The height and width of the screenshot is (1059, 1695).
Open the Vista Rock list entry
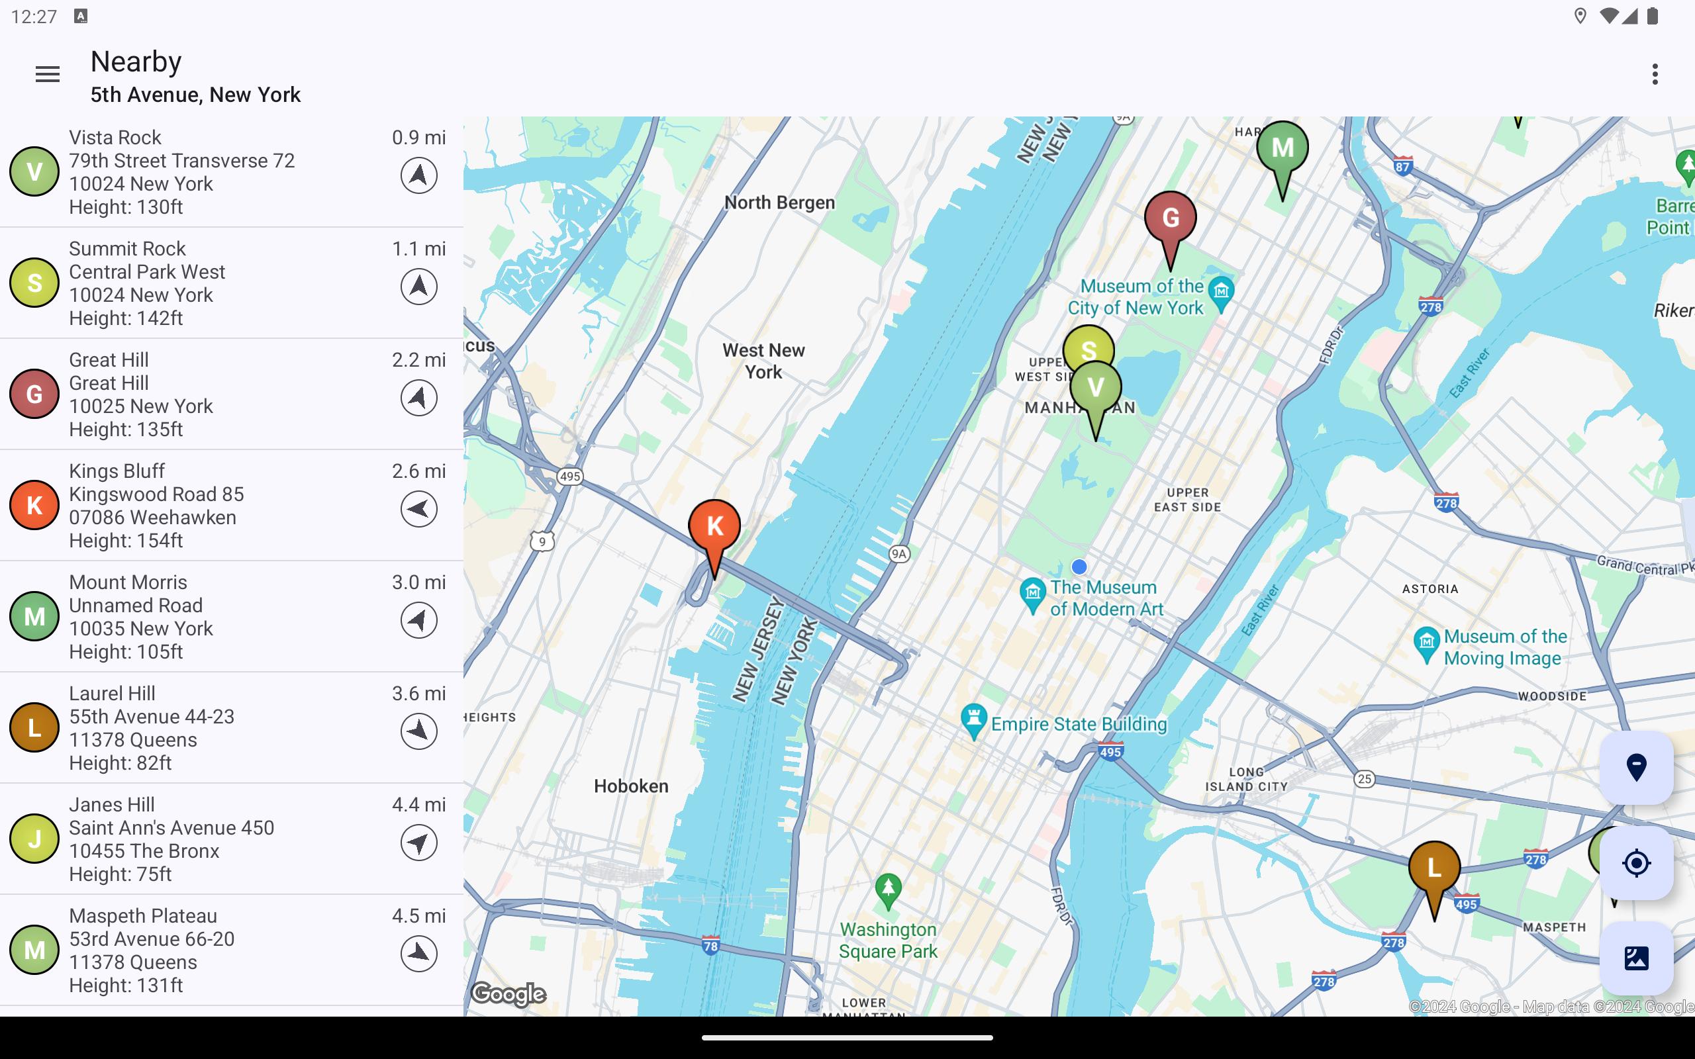[231, 171]
